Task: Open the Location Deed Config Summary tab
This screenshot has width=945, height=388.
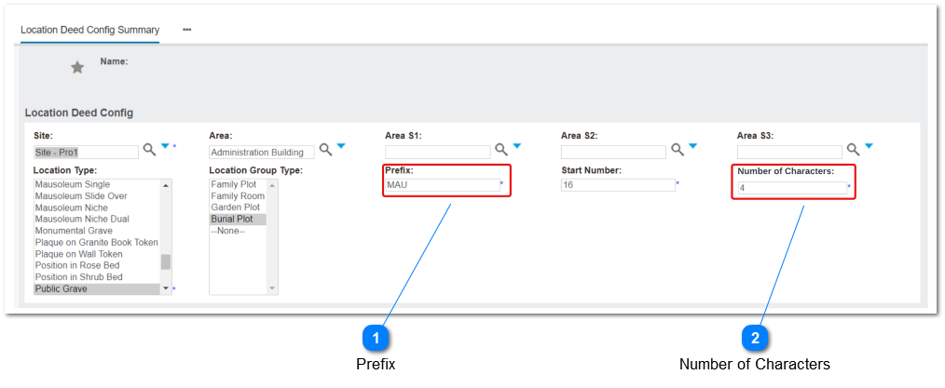Action: point(89,30)
